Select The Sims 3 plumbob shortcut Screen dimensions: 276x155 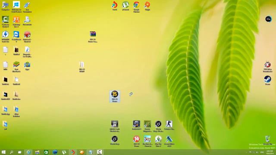pos(158,139)
